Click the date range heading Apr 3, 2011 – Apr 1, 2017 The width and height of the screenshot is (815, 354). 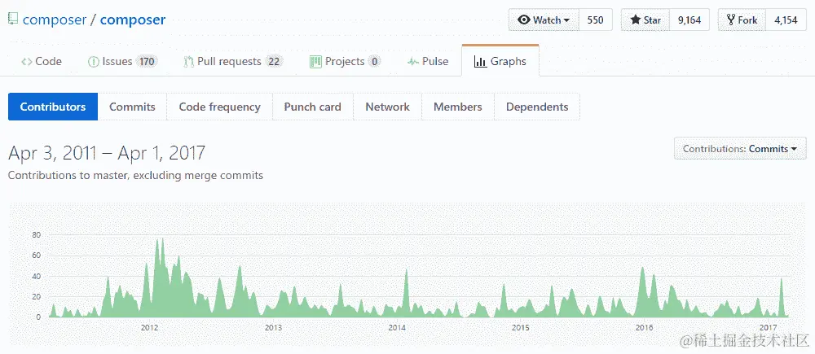point(107,153)
